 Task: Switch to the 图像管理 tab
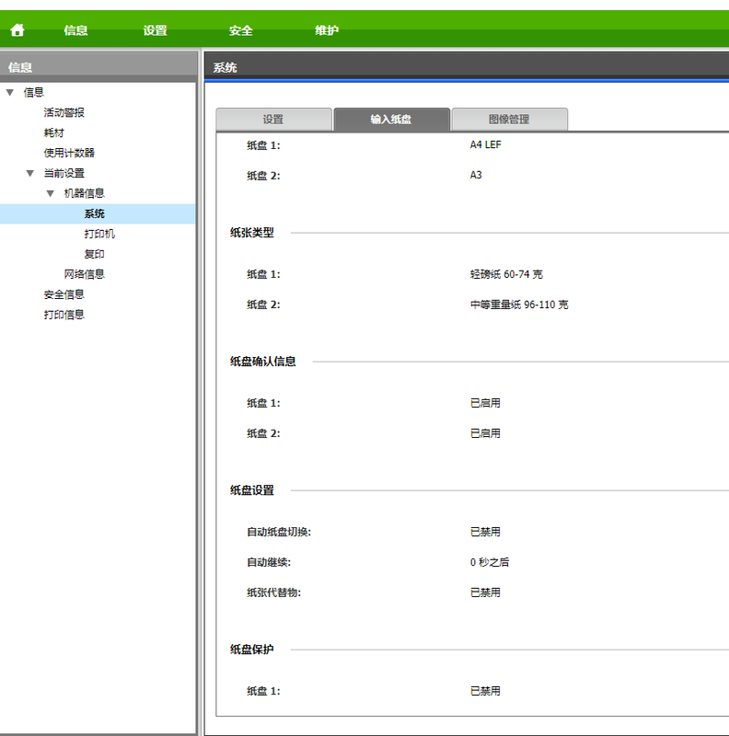[509, 120]
